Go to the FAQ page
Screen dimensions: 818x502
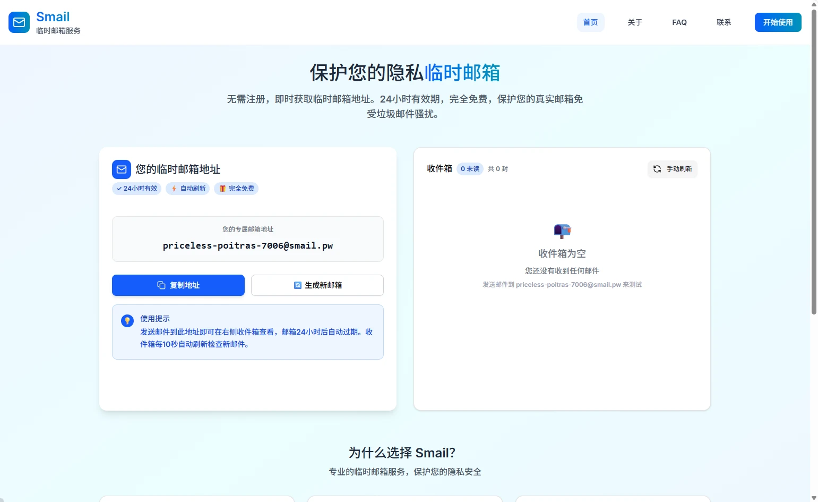[679, 22]
